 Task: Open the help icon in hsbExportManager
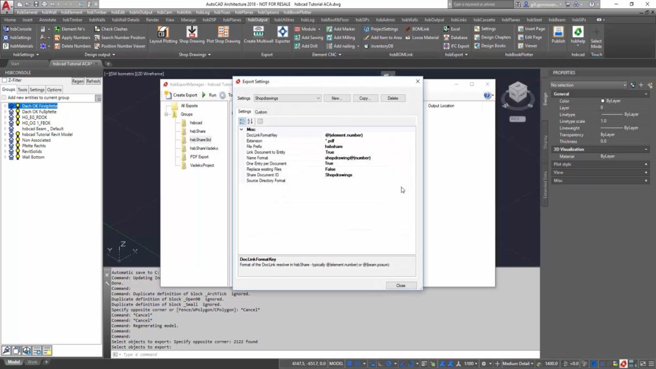pyautogui.click(x=487, y=95)
